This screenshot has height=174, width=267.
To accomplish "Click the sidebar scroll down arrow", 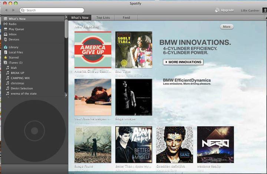I will click(x=66, y=95).
